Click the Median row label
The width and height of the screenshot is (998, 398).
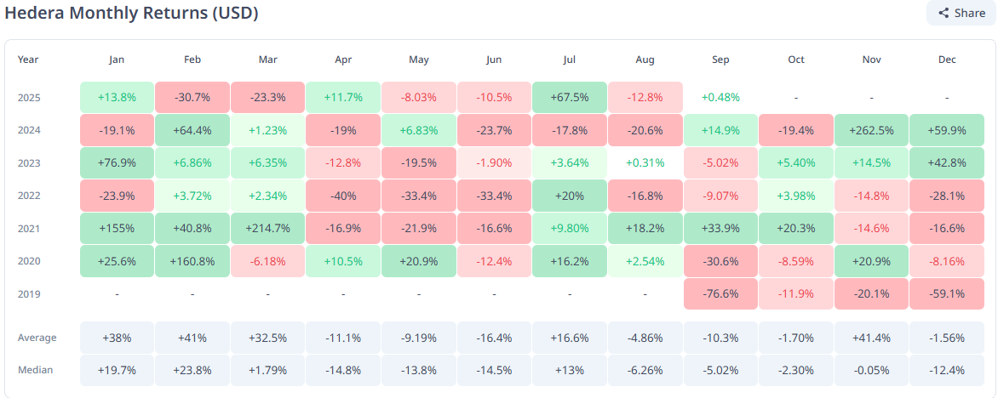click(x=34, y=370)
